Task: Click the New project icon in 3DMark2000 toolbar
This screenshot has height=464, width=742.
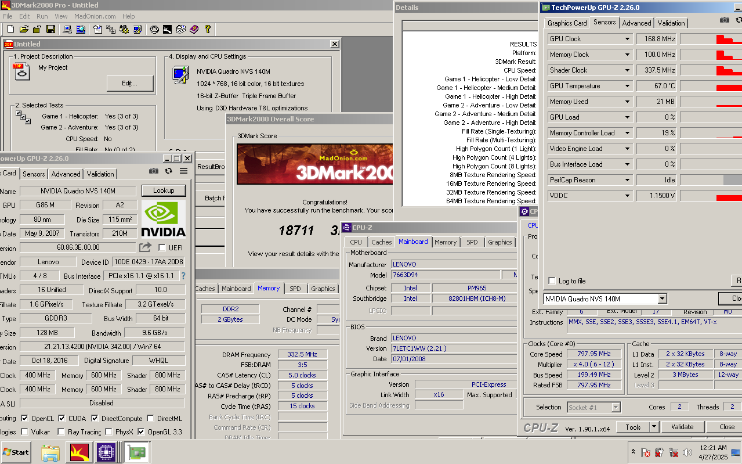Action: click(x=10, y=29)
